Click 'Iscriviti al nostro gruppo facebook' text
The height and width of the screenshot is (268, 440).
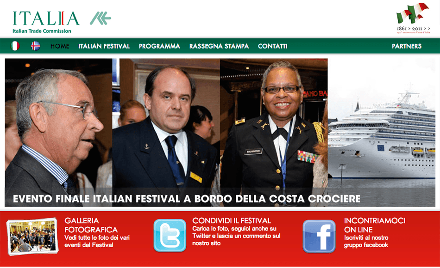pos(366,241)
